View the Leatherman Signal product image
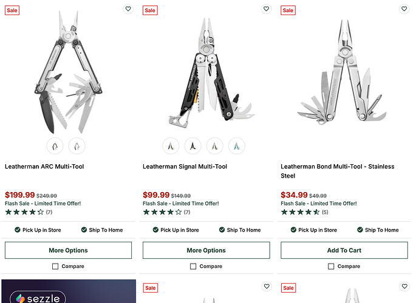The height and width of the screenshot is (303, 419). (206, 72)
